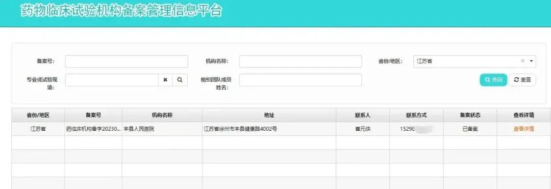Image resolution: width=551 pixels, height=189 pixels.
Task: Click the 联系人 column header
Action: tap(363, 115)
